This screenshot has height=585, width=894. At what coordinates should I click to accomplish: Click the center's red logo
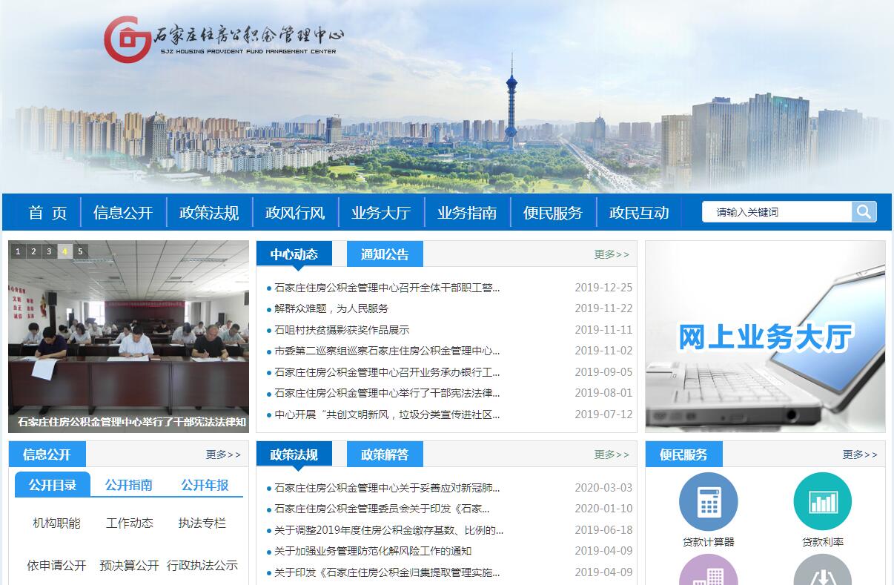(x=128, y=40)
